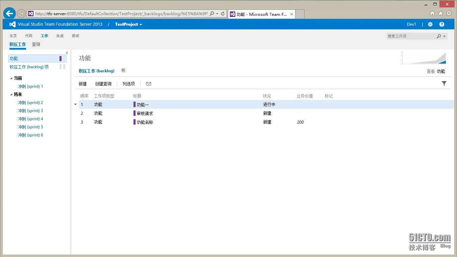Open 冲刺 (sprint) 6
The height and width of the screenshot is (257, 457).
[x=30, y=135]
